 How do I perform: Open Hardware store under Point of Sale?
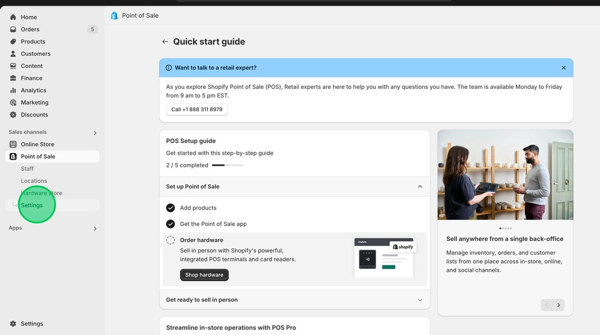click(x=41, y=193)
